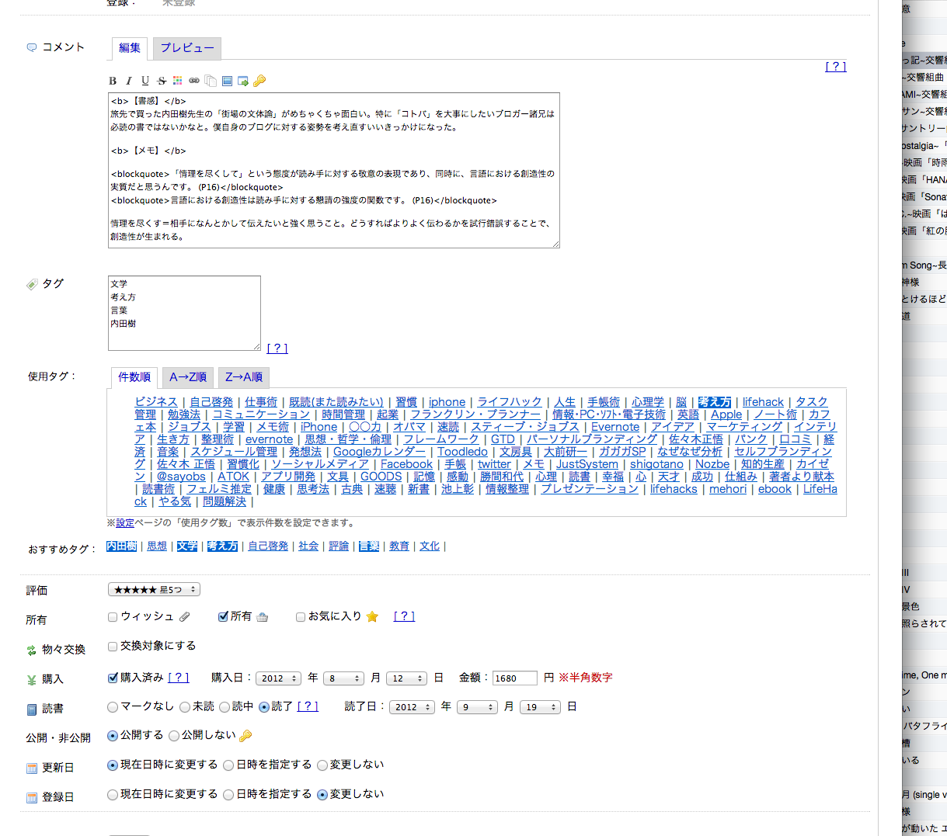Open the 評価 star rating dropdown

coord(154,590)
